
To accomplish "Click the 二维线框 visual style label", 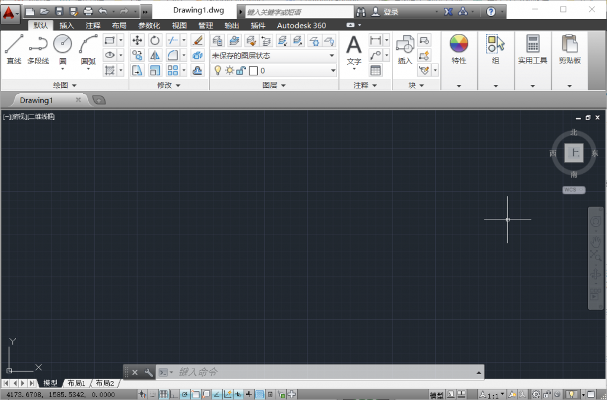I will (41, 117).
